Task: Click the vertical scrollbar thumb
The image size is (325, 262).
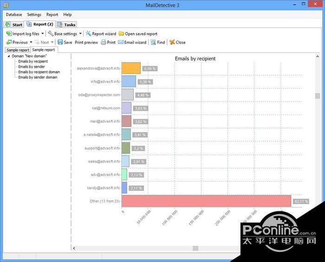Action: pos(317,96)
